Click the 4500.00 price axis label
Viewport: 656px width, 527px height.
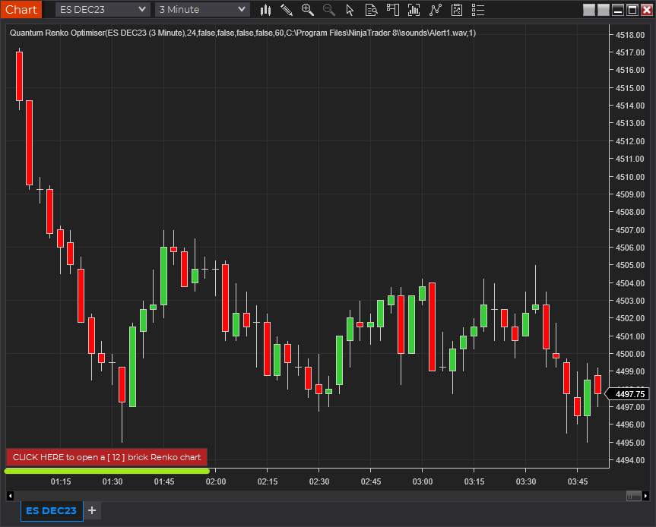pos(630,354)
